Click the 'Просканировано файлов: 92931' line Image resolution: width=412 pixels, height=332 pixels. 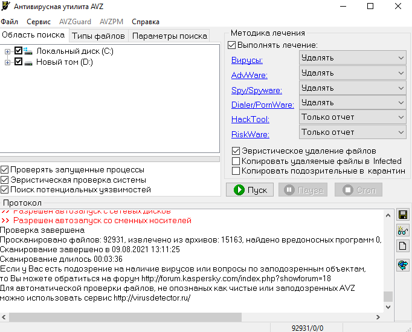(191, 239)
